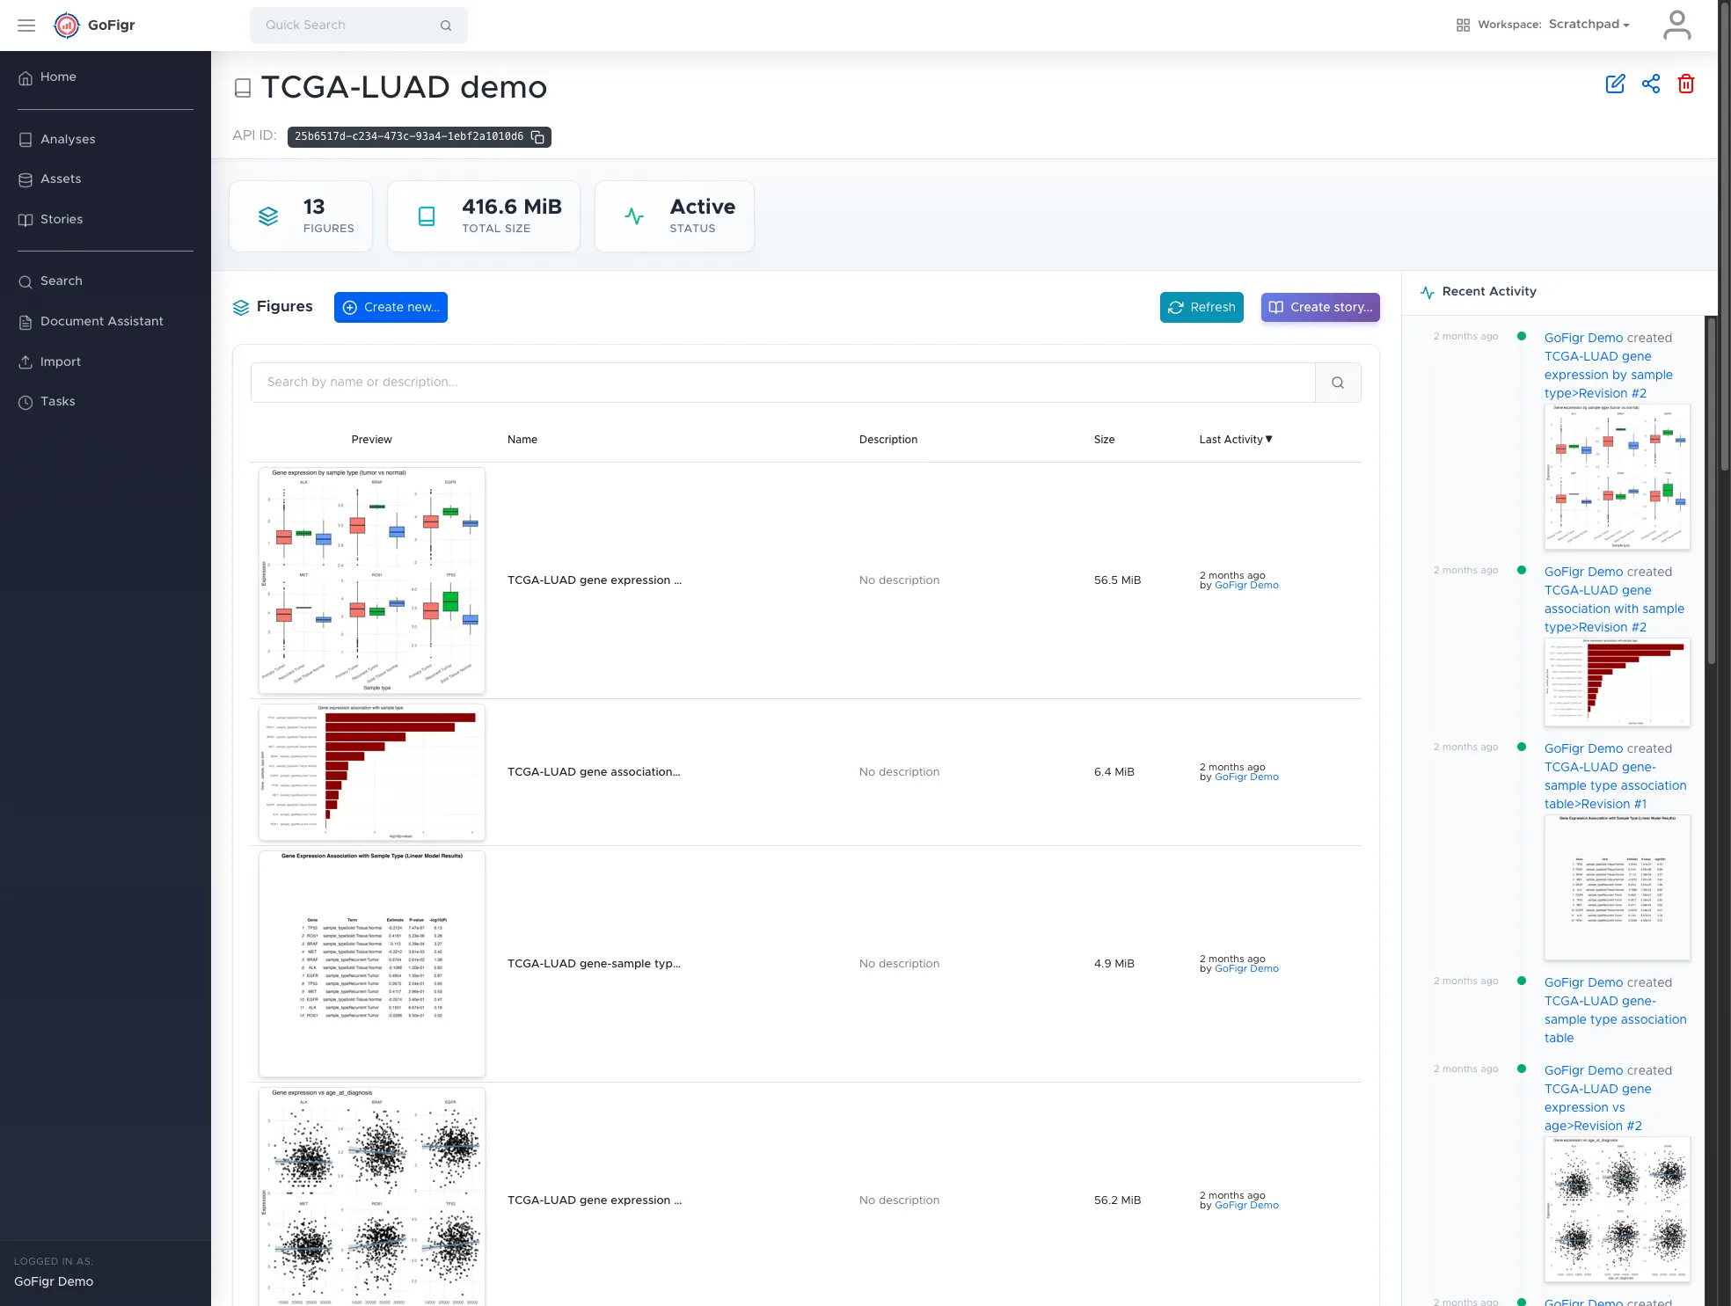Open scatter plot thumbnail in Recent Activity

1617,1210
